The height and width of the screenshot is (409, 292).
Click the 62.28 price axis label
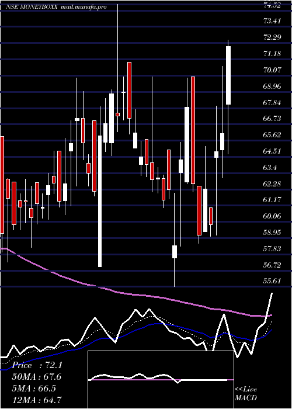click(272, 184)
